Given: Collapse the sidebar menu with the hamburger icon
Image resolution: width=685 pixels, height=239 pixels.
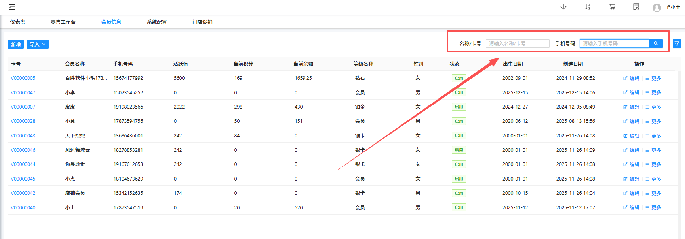Looking at the screenshot, I should [12, 7].
